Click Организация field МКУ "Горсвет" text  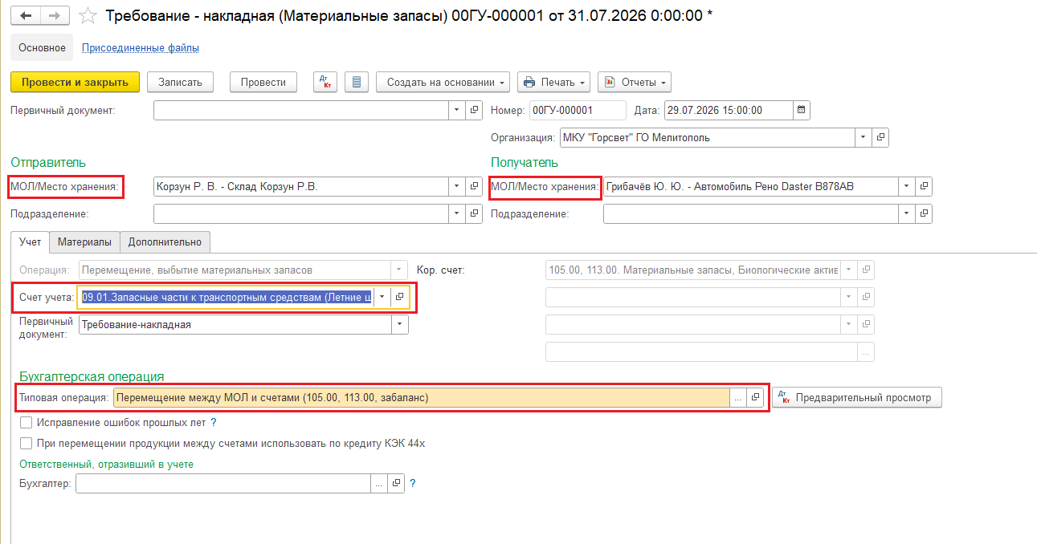click(x=637, y=137)
